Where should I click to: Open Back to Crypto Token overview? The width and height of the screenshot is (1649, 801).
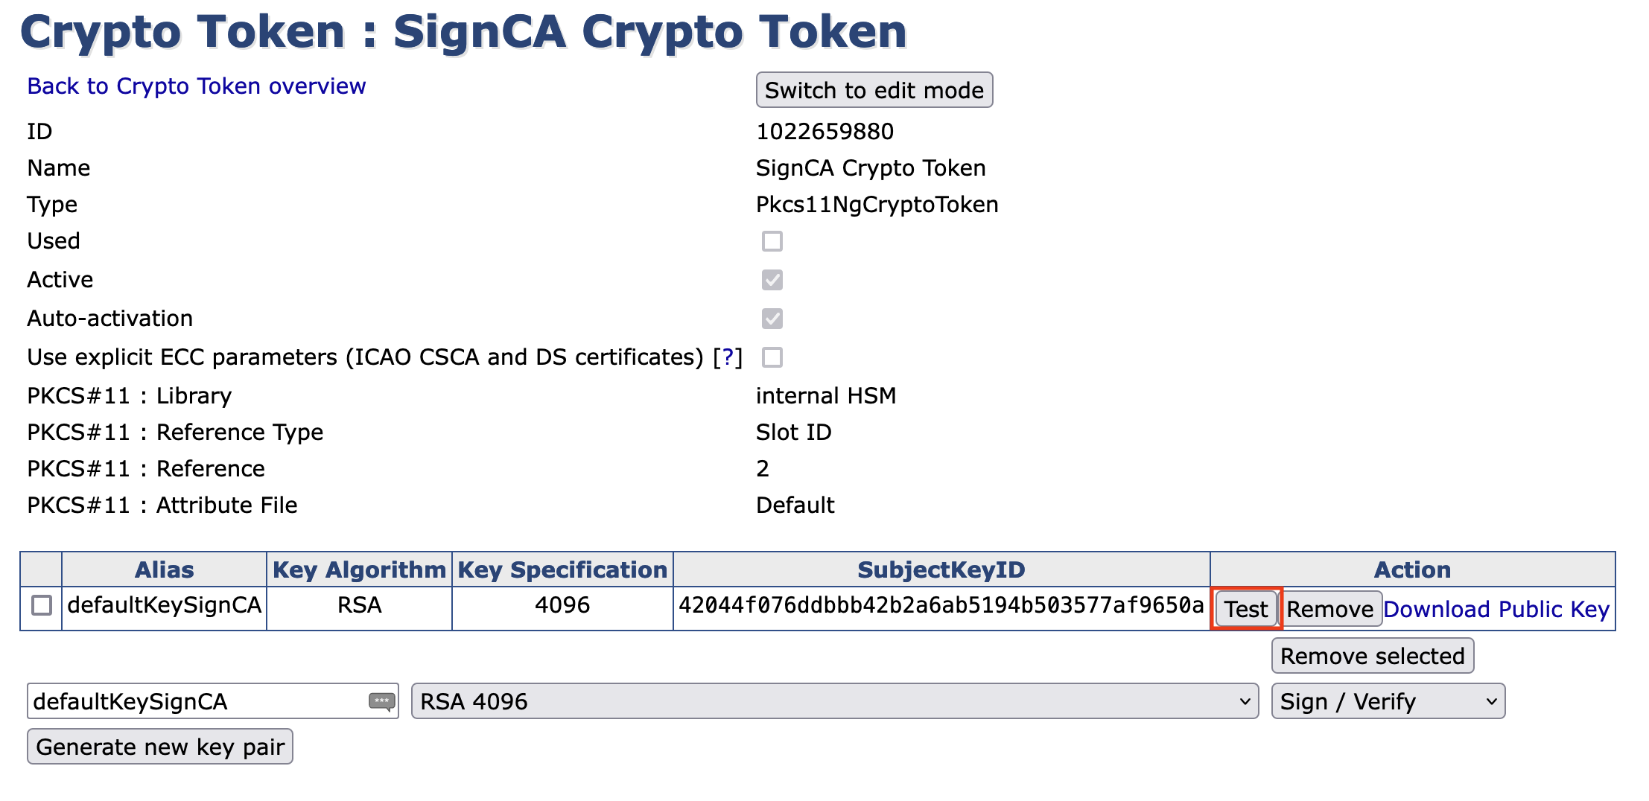195,86
